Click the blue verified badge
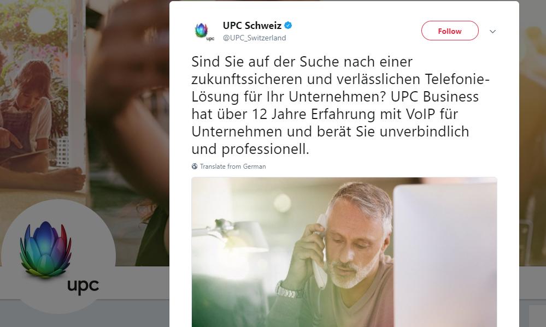 [288, 26]
